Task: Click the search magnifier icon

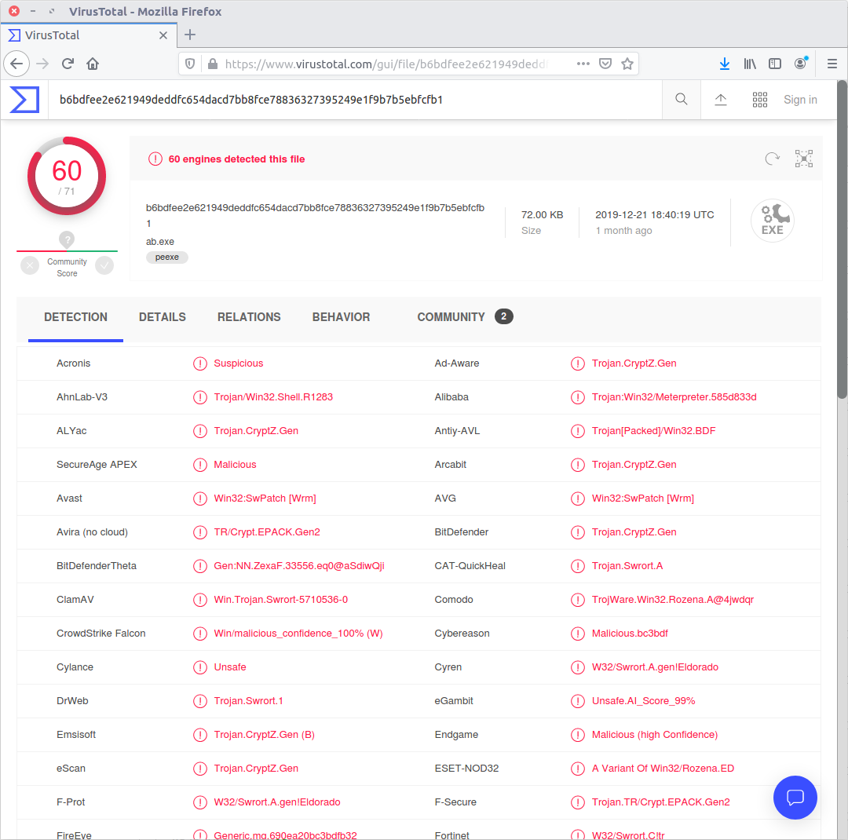Action: pyautogui.click(x=682, y=100)
